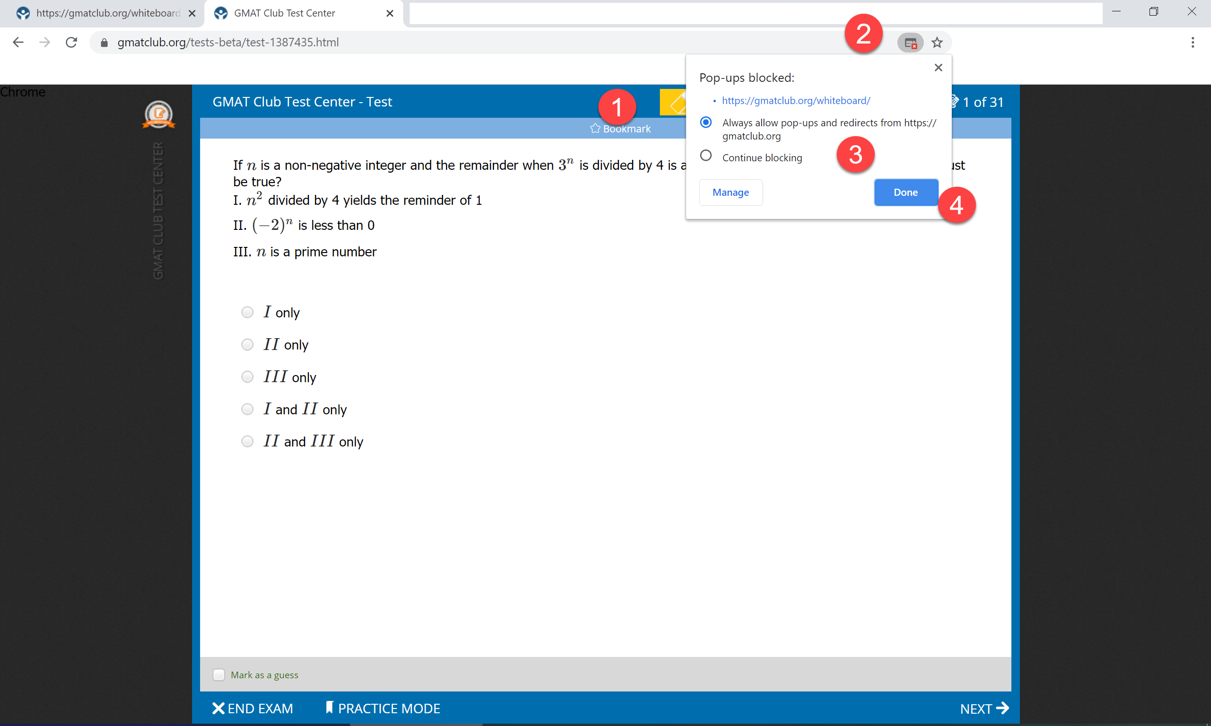Click the star icon in the address bar
This screenshot has width=1211, height=726.
click(x=938, y=43)
